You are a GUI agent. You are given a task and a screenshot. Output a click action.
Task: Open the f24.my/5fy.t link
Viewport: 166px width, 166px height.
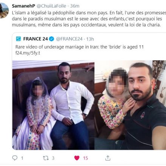pos(28,53)
